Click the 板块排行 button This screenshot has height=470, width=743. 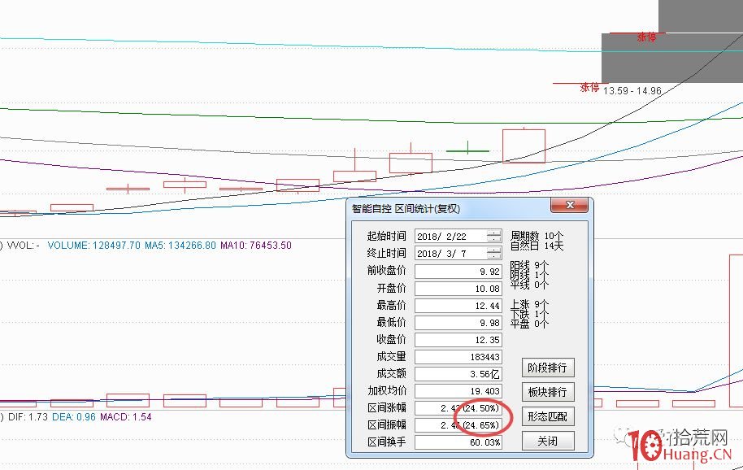[548, 392]
